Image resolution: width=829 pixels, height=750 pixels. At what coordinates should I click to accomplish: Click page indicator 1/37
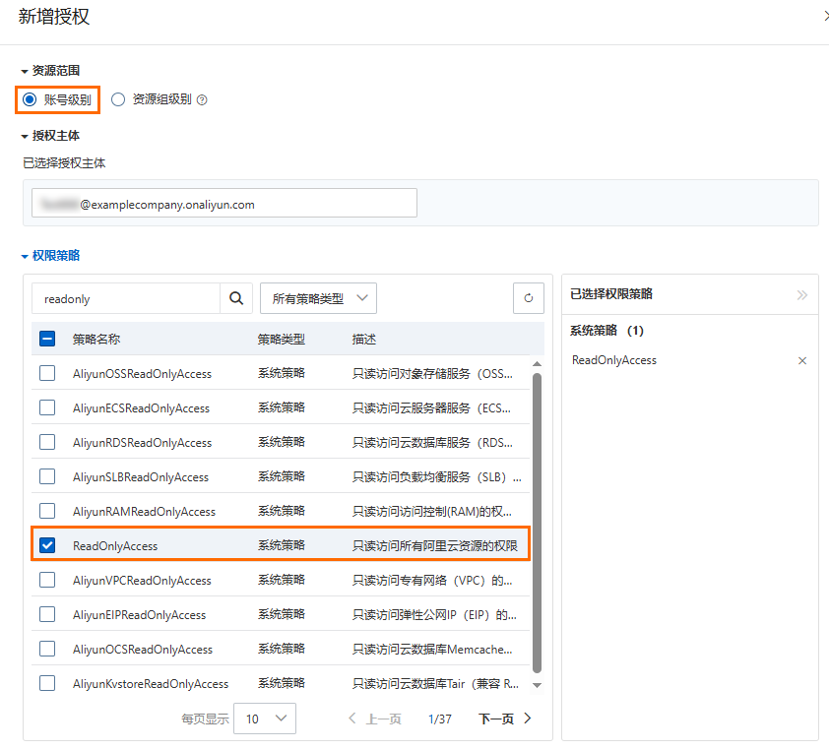[x=440, y=719]
